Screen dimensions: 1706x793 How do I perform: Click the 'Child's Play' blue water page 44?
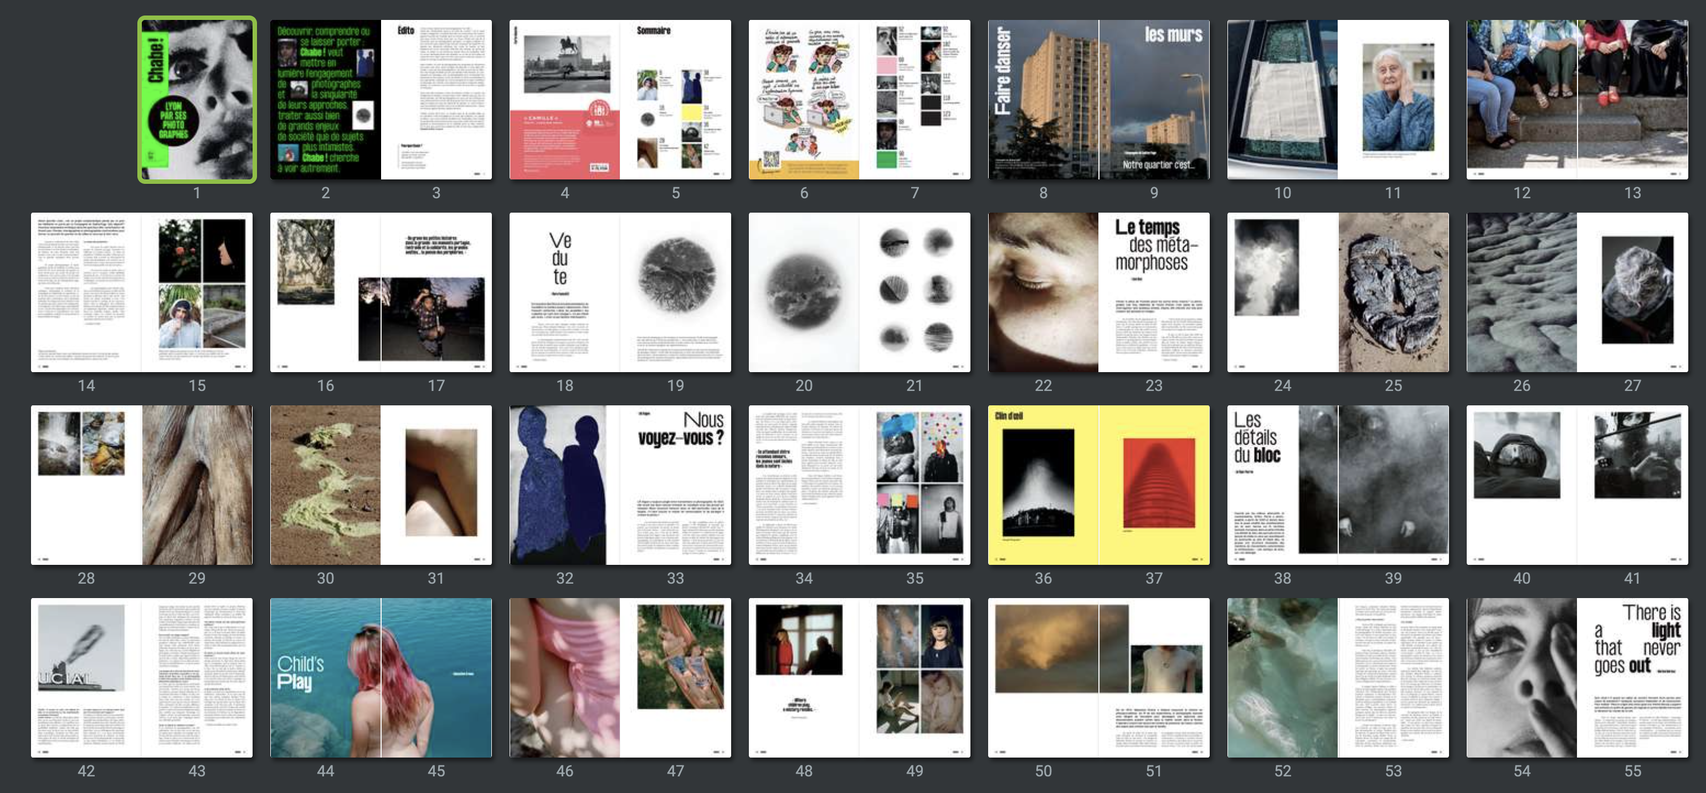325,677
